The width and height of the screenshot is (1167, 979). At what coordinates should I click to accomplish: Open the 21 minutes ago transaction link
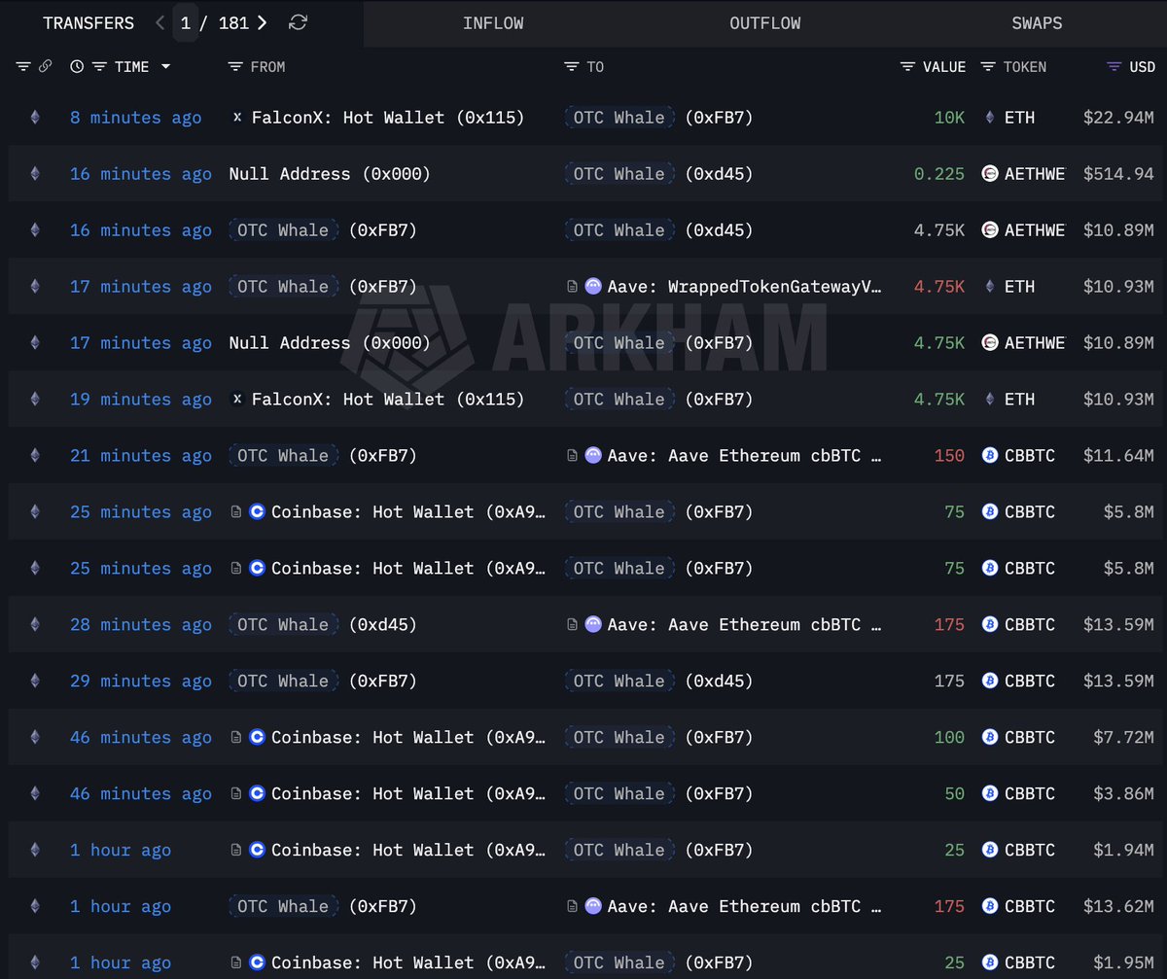[140, 456]
